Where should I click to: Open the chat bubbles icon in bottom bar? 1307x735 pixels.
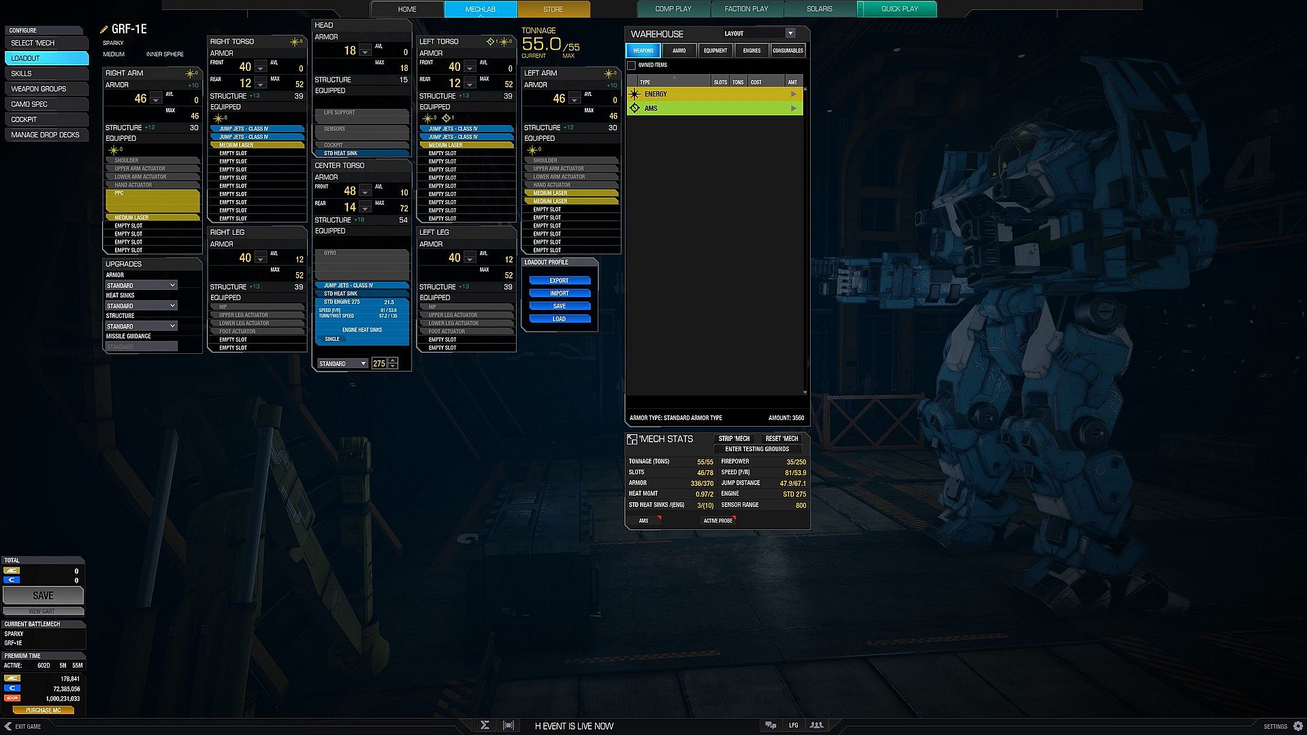click(771, 725)
